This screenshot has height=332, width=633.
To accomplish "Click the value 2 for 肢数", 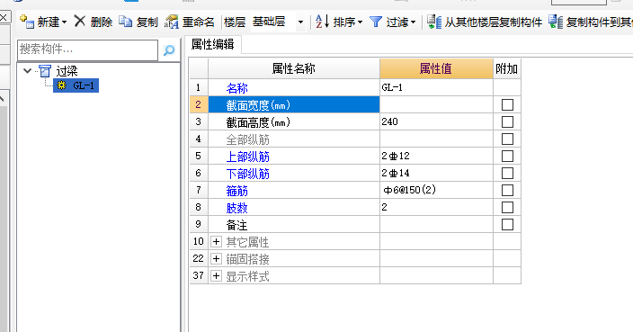I will [x=384, y=207].
